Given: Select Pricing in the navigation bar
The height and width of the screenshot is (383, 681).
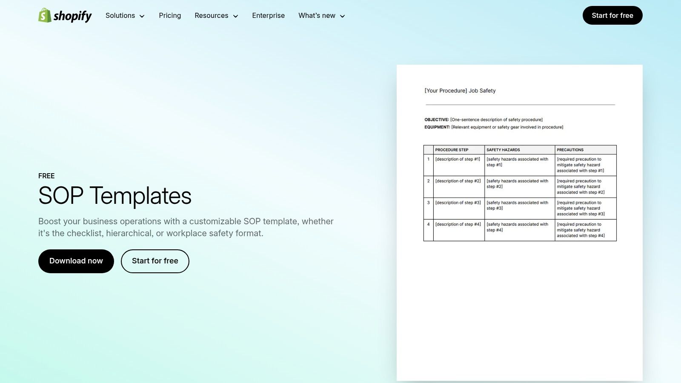Looking at the screenshot, I should tap(170, 15).
